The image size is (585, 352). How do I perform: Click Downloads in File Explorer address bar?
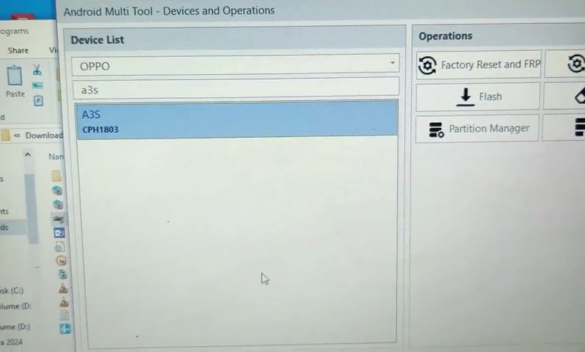pos(44,136)
